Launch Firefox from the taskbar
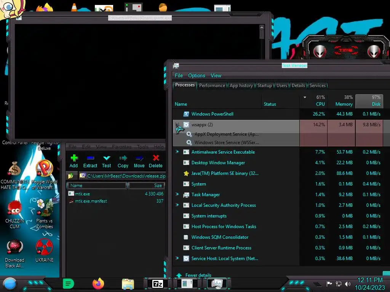Viewport: 390px width, 292px height. tap(98, 284)
